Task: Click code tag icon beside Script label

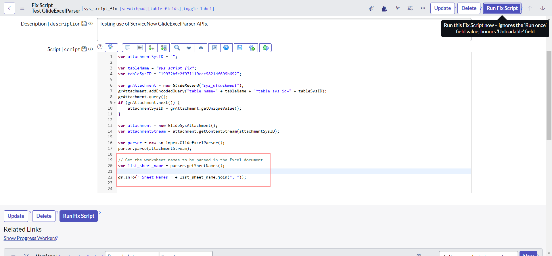Action: coord(91,49)
